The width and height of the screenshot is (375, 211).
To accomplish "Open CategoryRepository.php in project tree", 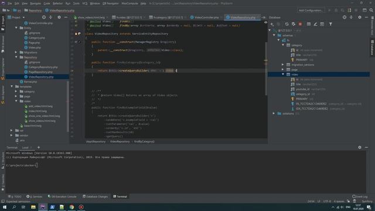I will (x=43, y=67).
